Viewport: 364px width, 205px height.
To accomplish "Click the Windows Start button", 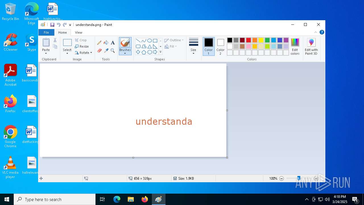I will 7,199.
